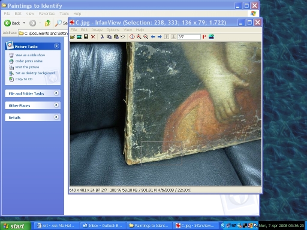307x230 pixels.
Task: Click the zoom out magnifier icon
Action: pyautogui.click(x=146, y=37)
